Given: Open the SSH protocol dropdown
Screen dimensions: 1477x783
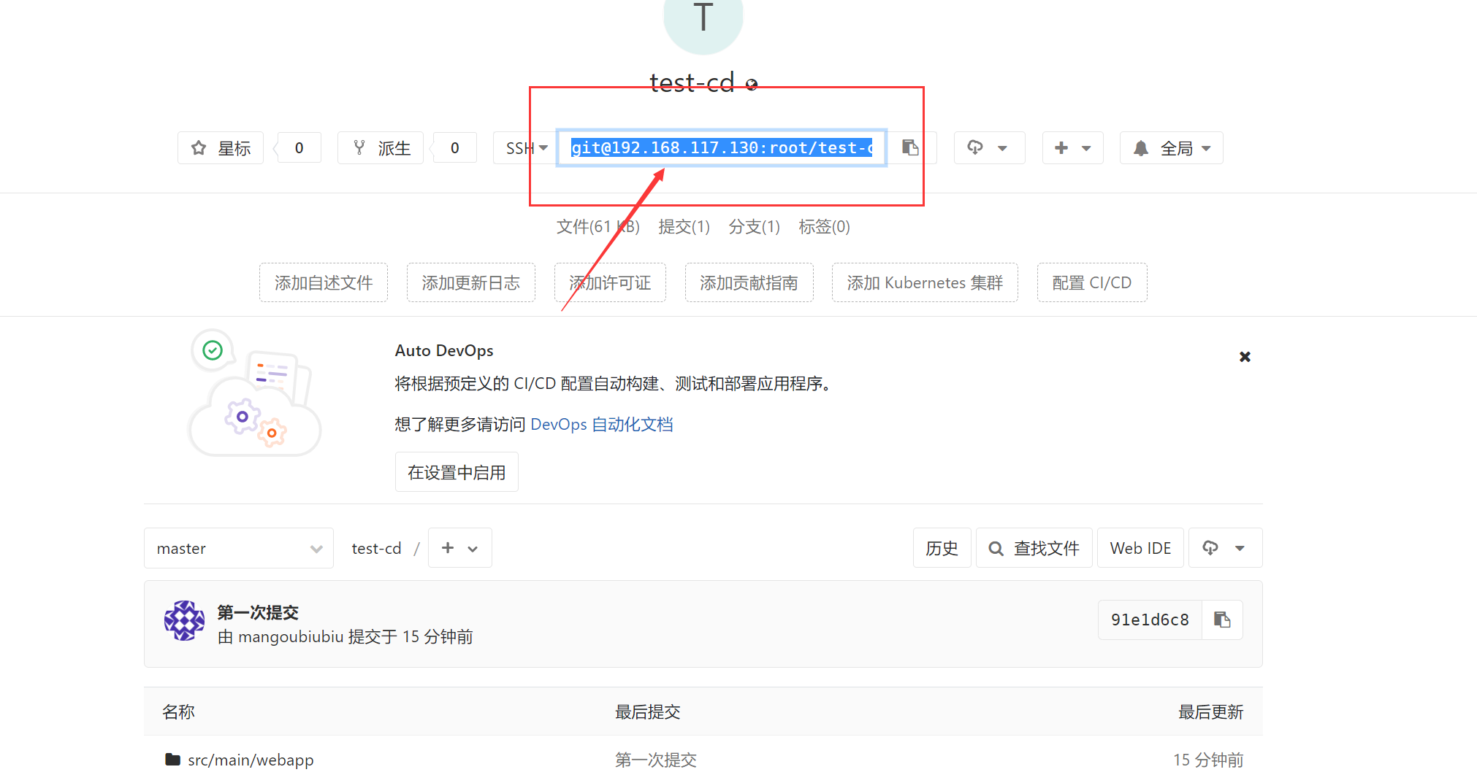Looking at the screenshot, I should click(x=526, y=148).
